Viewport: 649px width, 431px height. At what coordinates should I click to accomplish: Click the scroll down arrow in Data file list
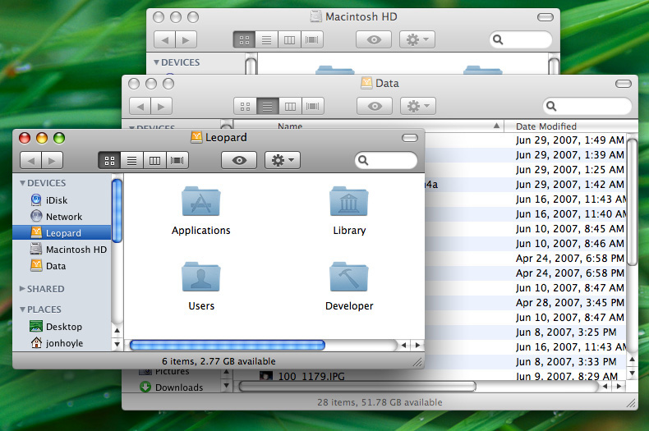(x=632, y=374)
